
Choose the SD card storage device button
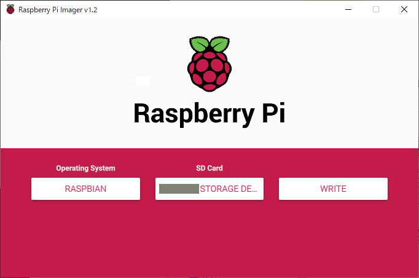pos(209,189)
